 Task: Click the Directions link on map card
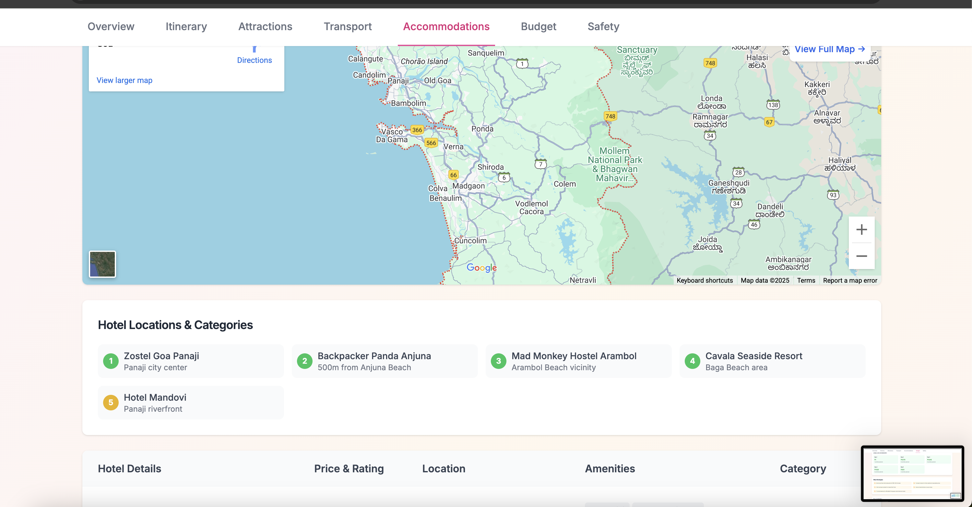(x=254, y=60)
